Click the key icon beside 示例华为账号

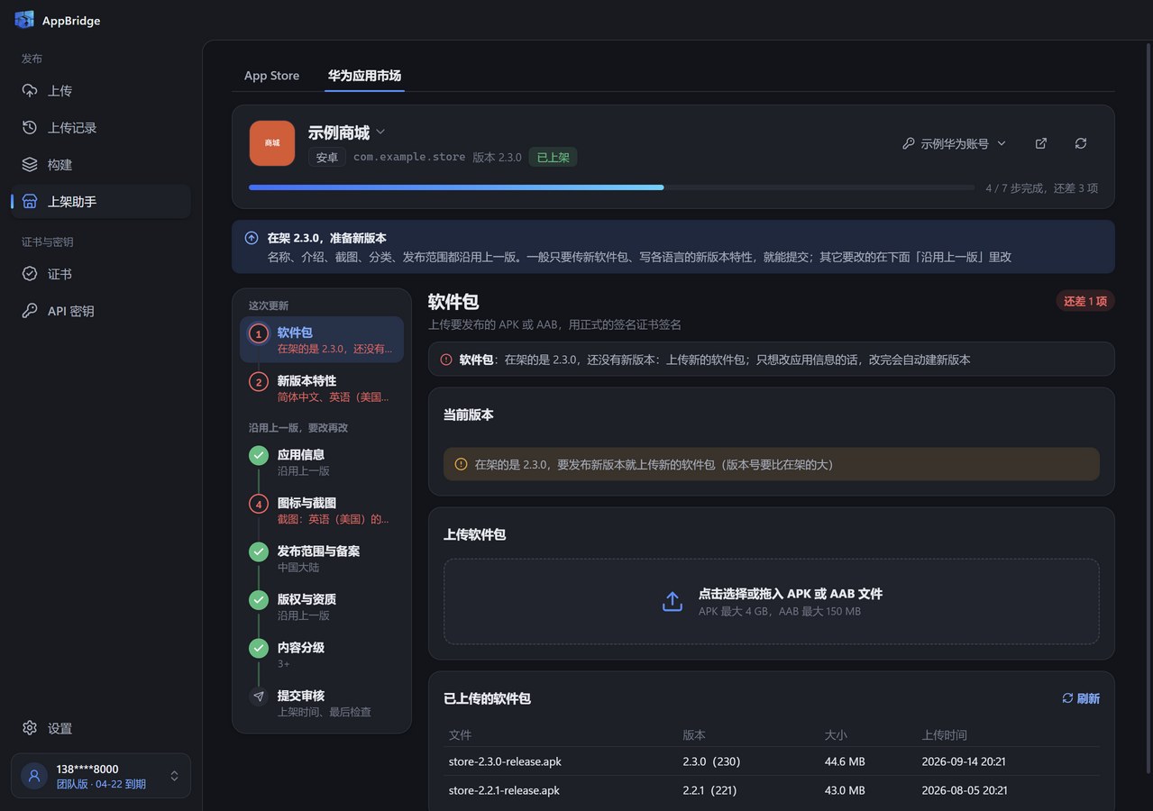point(908,143)
